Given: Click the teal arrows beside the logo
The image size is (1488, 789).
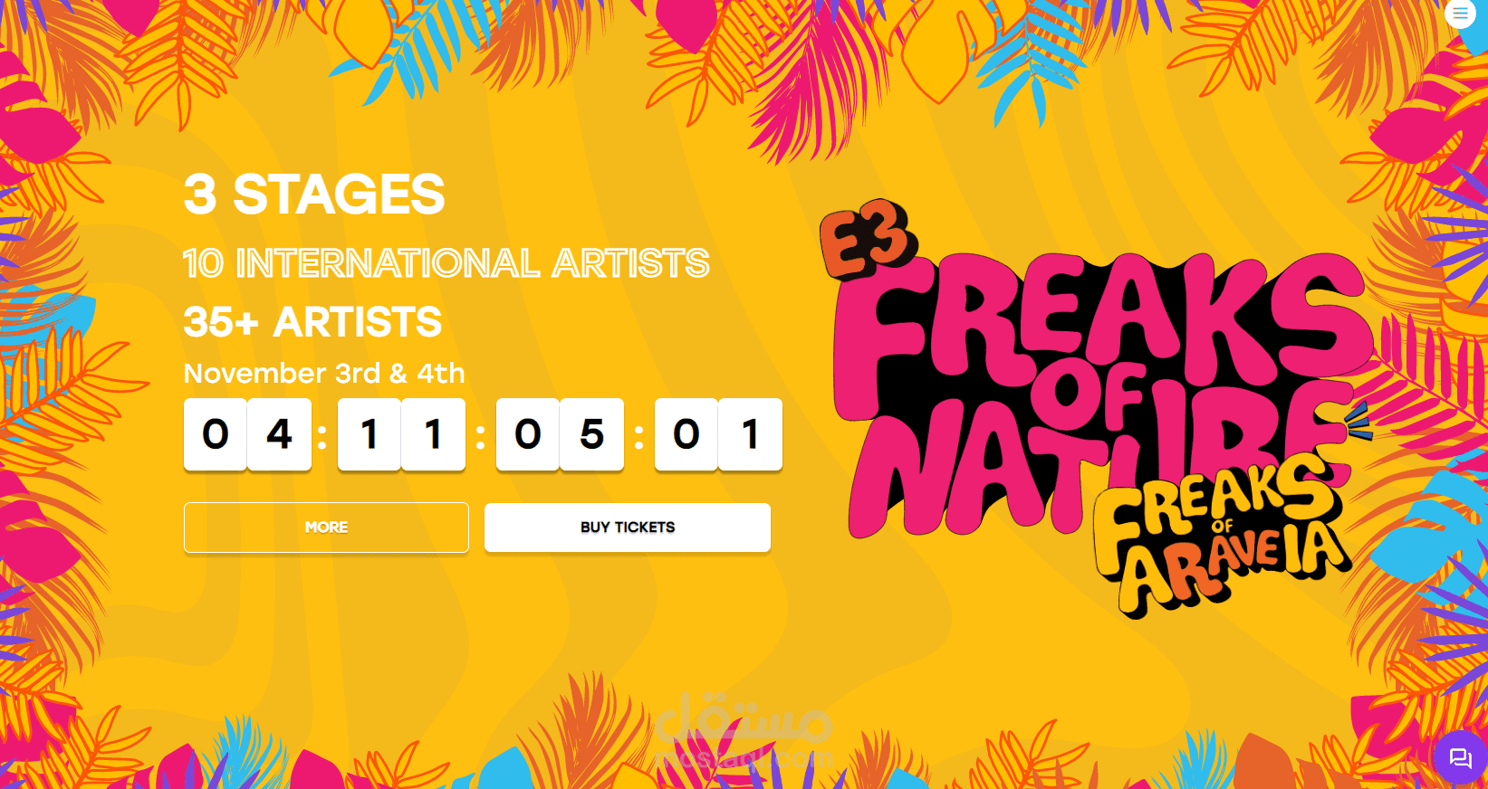Looking at the screenshot, I should point(1358,423).
